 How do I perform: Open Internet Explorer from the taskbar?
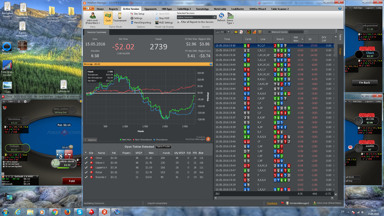[18, 212]
